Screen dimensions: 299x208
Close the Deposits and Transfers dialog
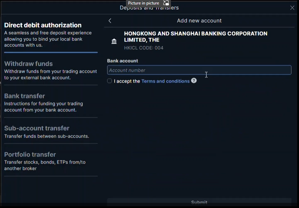tap(292, 8)
